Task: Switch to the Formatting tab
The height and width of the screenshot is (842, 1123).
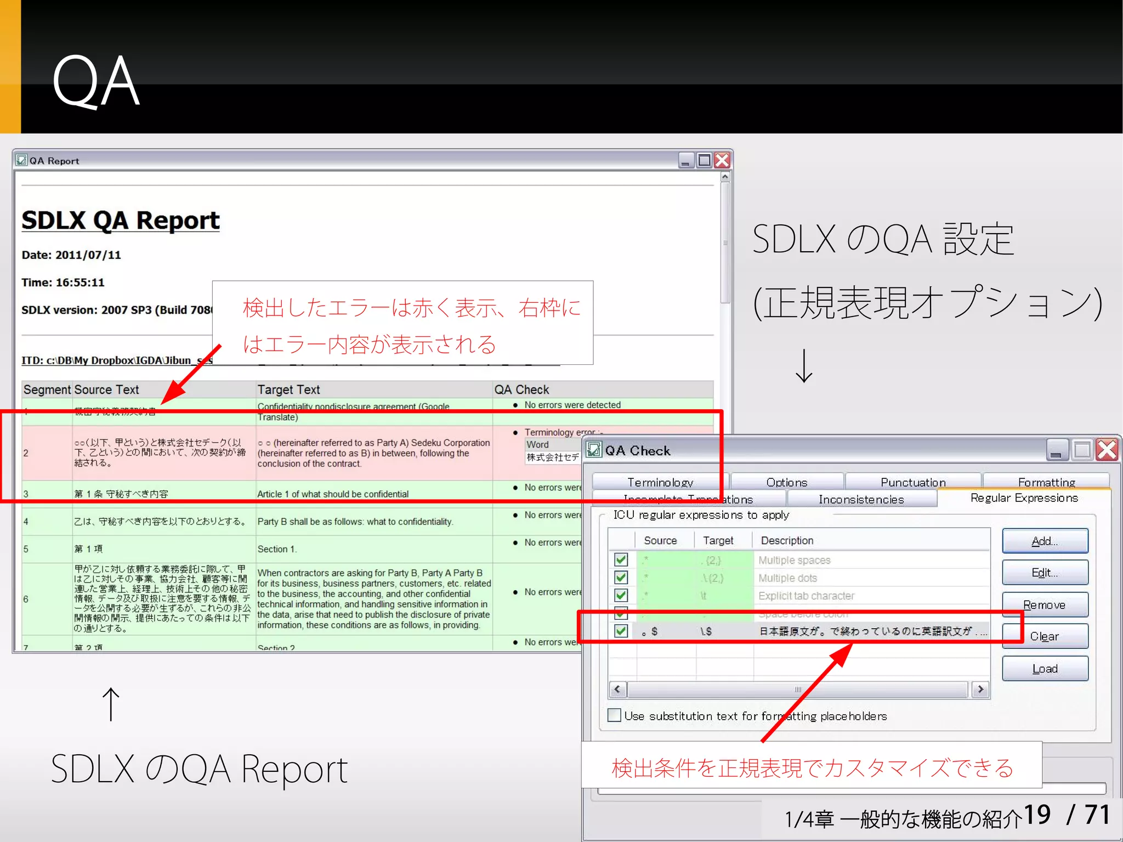Action: tap(1046, 482)
